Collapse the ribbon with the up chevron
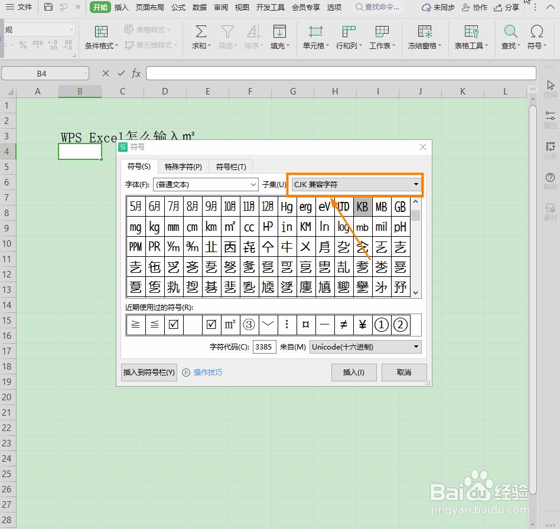 tap(551, 7)
